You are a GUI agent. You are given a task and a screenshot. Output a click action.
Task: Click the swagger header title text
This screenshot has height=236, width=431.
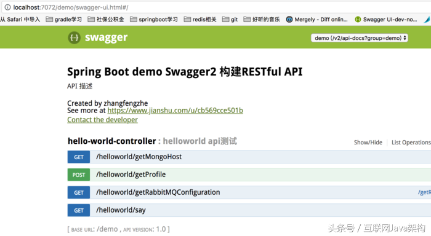click(106, 37)
